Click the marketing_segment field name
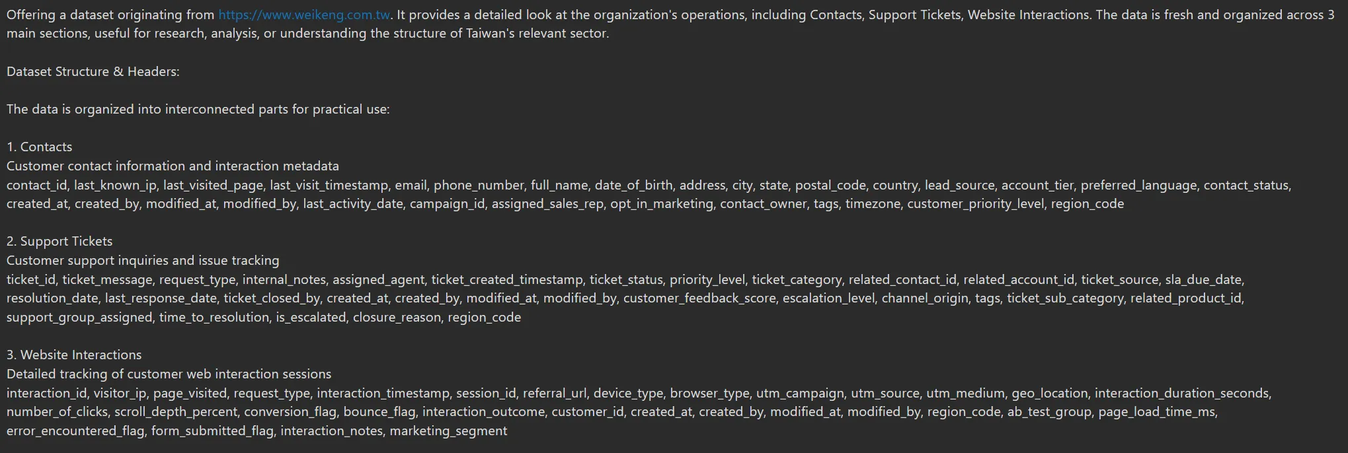Screen dimensions: 1348x453 448,431
